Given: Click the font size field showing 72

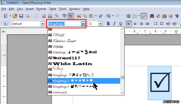Looking at the screenshot, I should [x=93, y=24].
